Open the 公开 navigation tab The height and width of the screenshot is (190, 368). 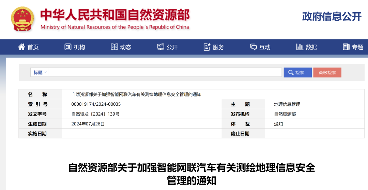[x=172, y=47]
